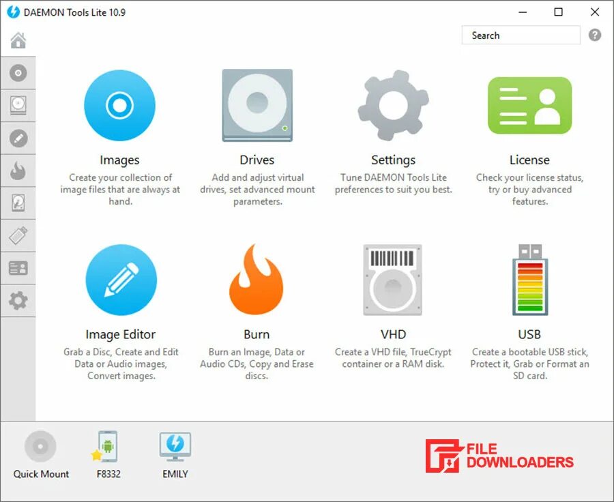Select the F8332 Android device icon

tap(105, 446)
